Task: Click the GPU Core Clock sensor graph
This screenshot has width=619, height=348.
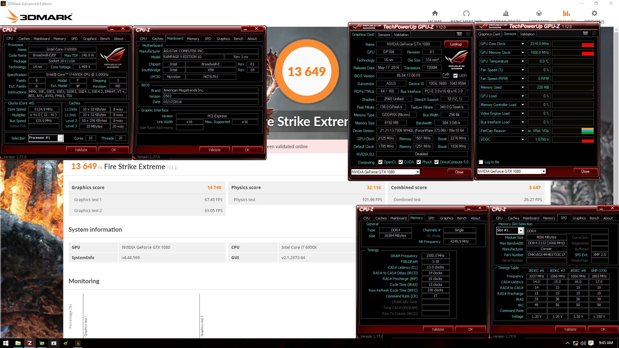Action: coord(573,44)
